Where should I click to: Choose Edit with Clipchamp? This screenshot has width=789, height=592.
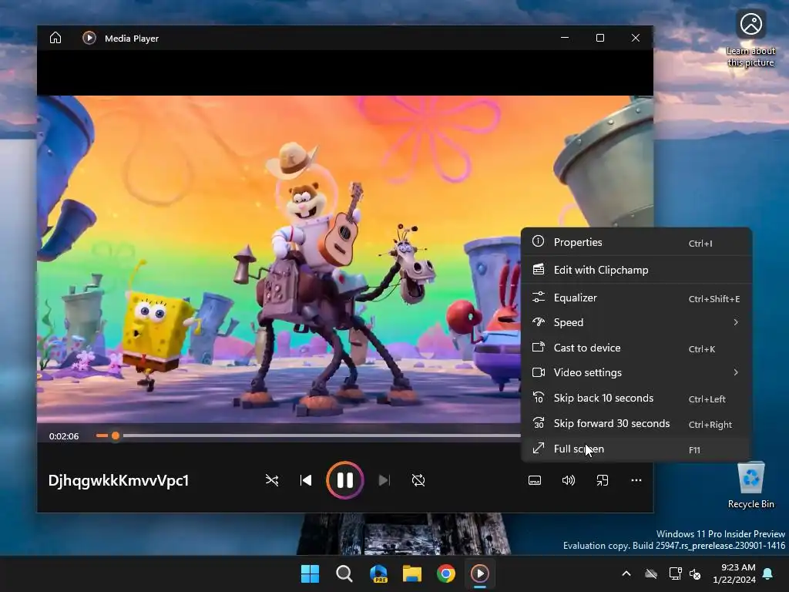coord(636,270)
